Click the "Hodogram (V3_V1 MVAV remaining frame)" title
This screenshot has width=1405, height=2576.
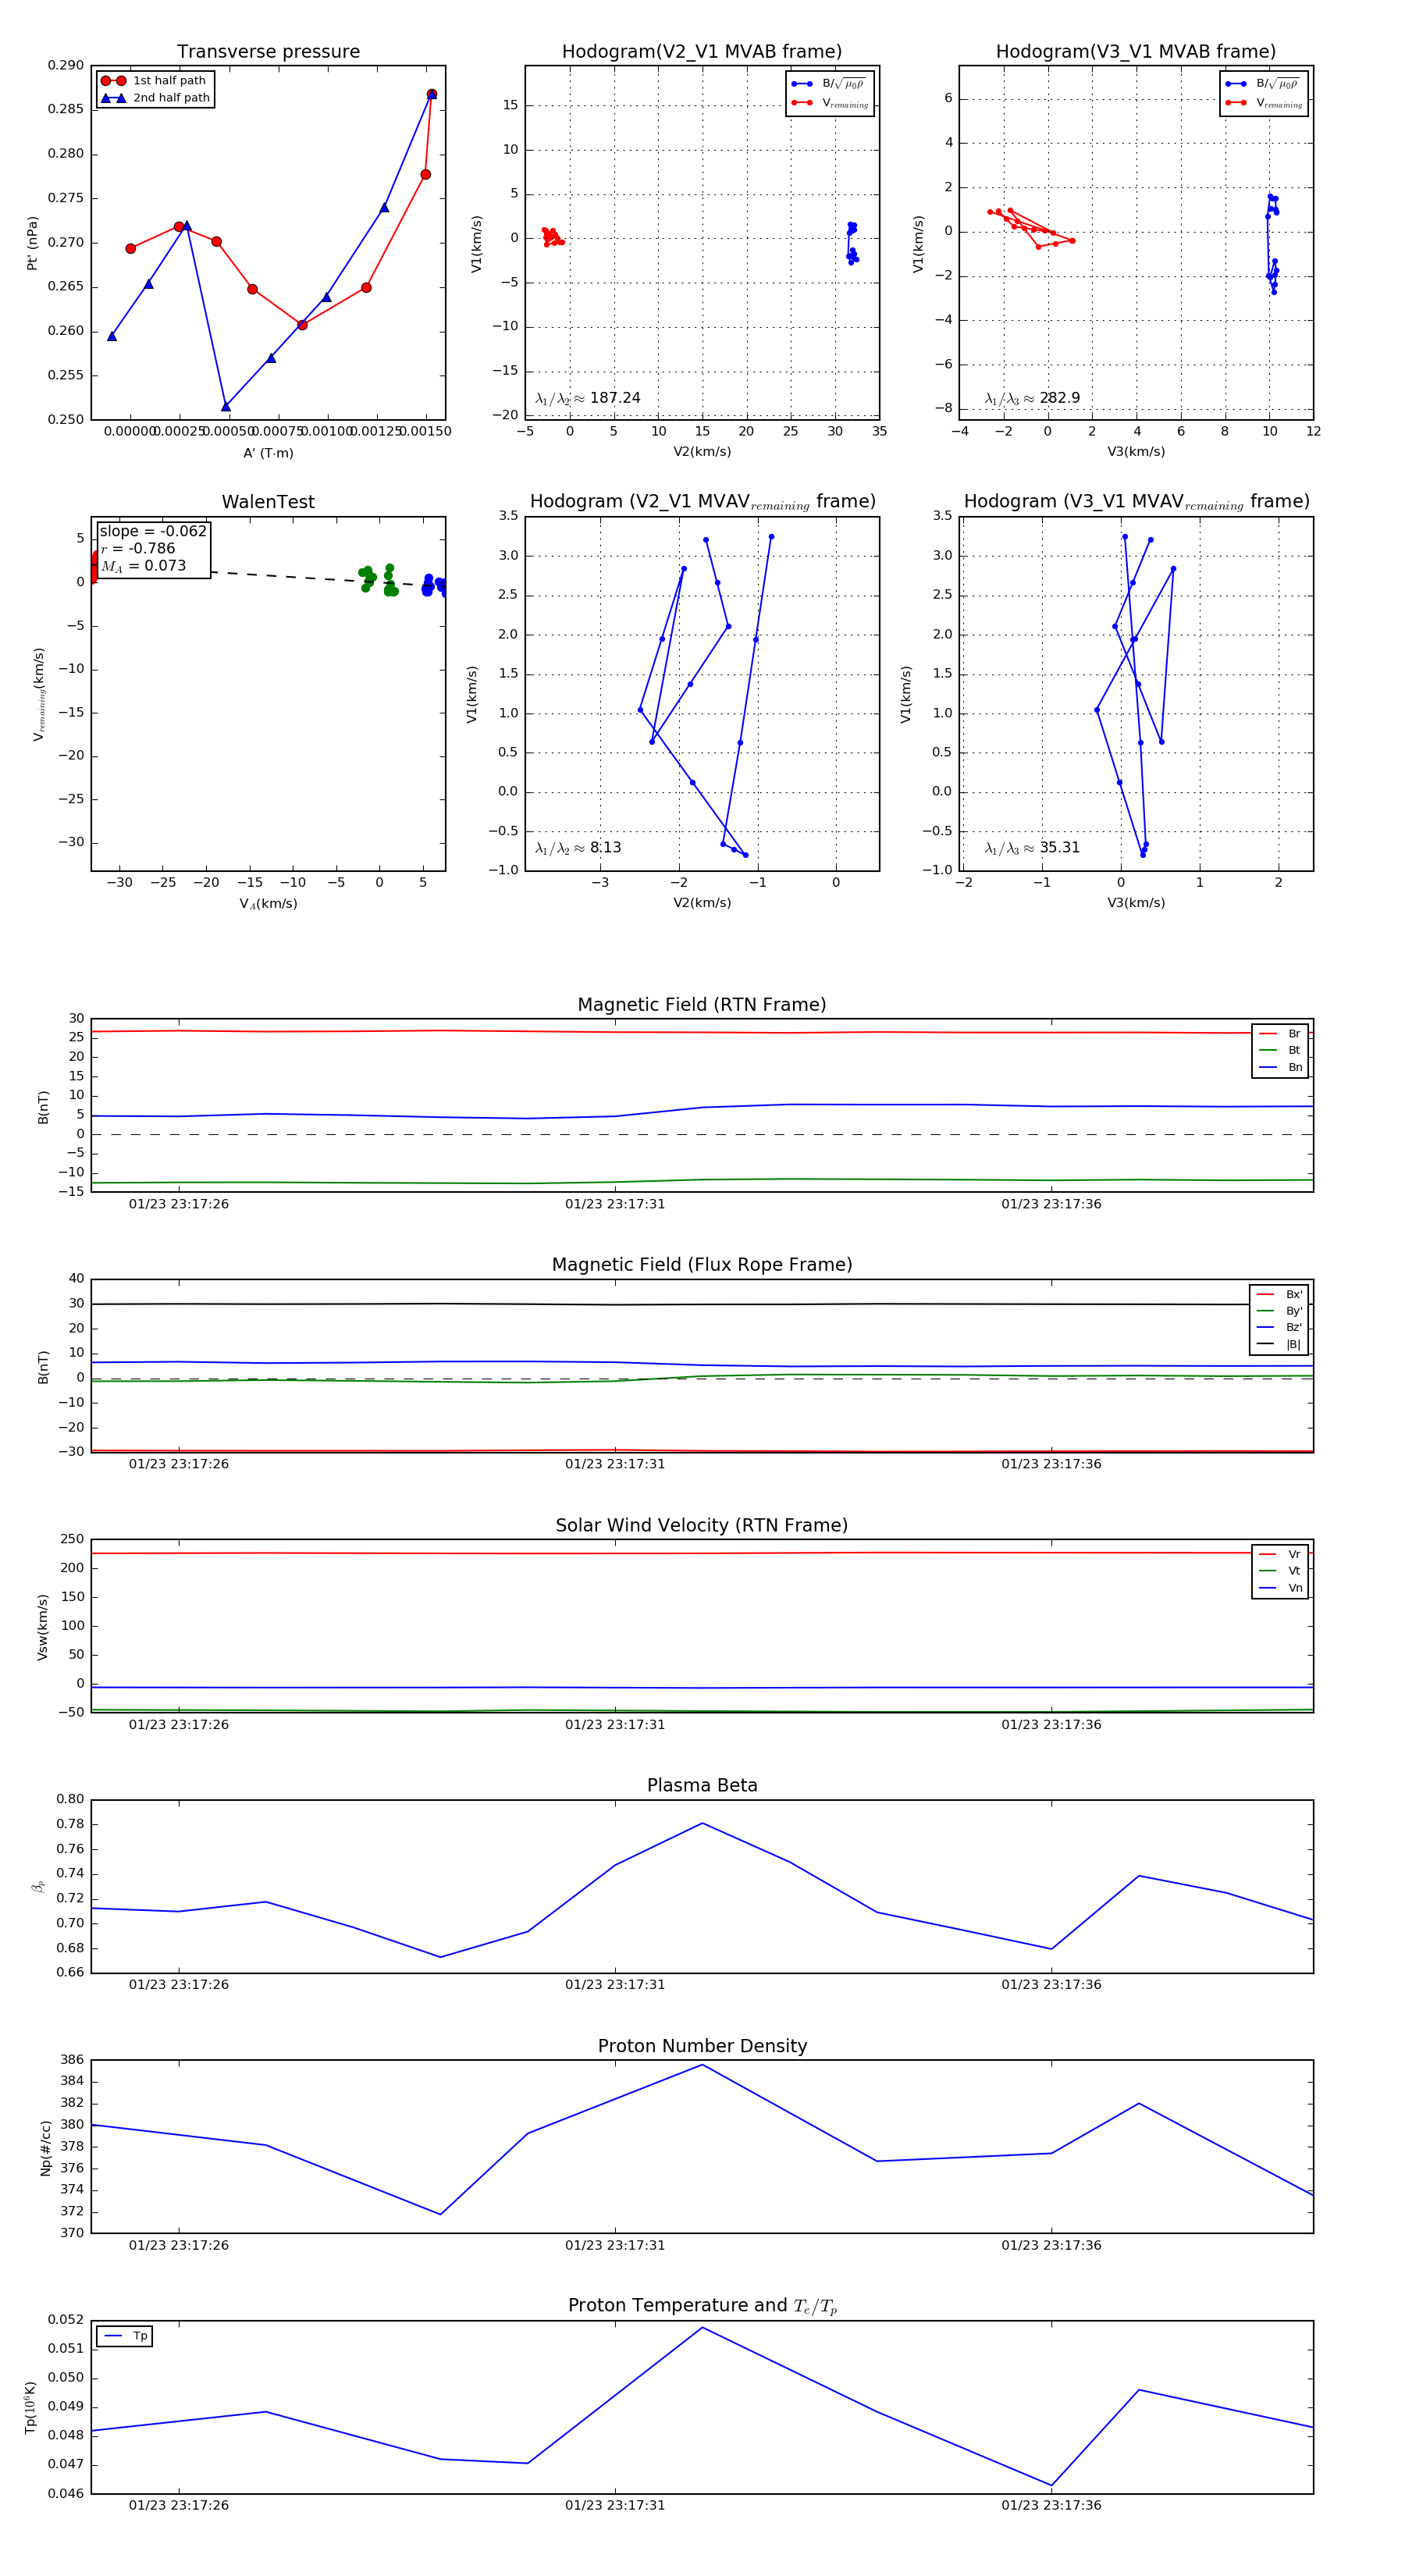1136,502
